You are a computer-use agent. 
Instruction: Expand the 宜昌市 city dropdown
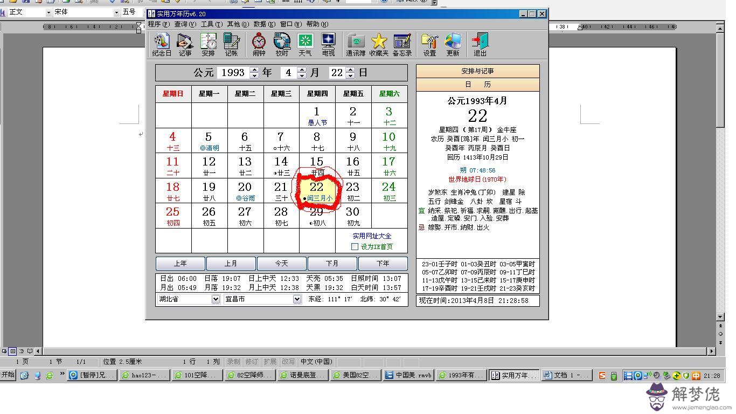pyautogui.click(x=296, y=299)
